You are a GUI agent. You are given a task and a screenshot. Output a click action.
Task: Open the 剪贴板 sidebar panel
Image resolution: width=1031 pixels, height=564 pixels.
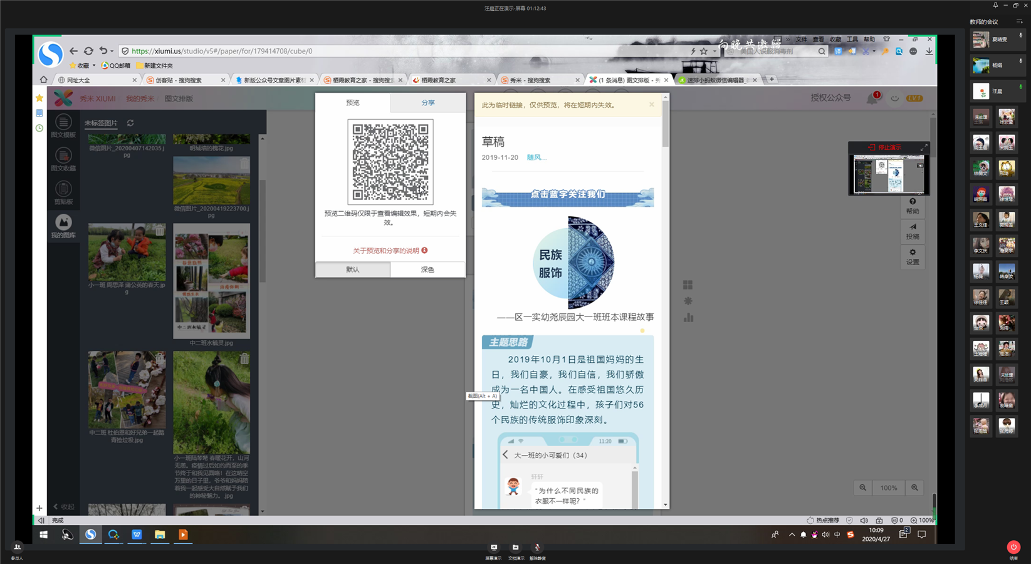point(63,192)
